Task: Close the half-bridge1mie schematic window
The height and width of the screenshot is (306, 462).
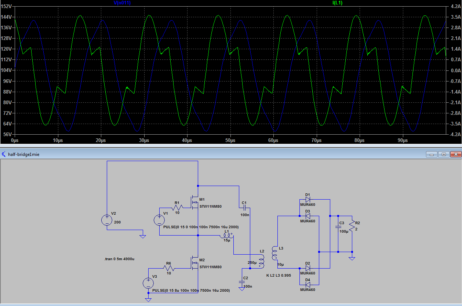Action: click(455, 154)
